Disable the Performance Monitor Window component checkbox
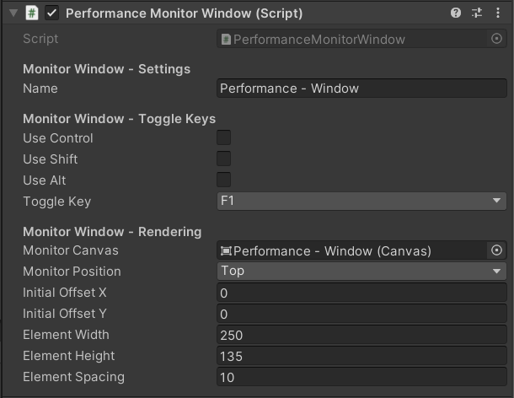The width and height of the screenshot is (514, 398). pos(52,13)
